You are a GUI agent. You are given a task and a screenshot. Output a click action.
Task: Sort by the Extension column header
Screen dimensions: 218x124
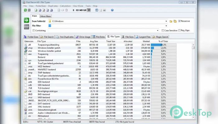[x=29, y=41]
